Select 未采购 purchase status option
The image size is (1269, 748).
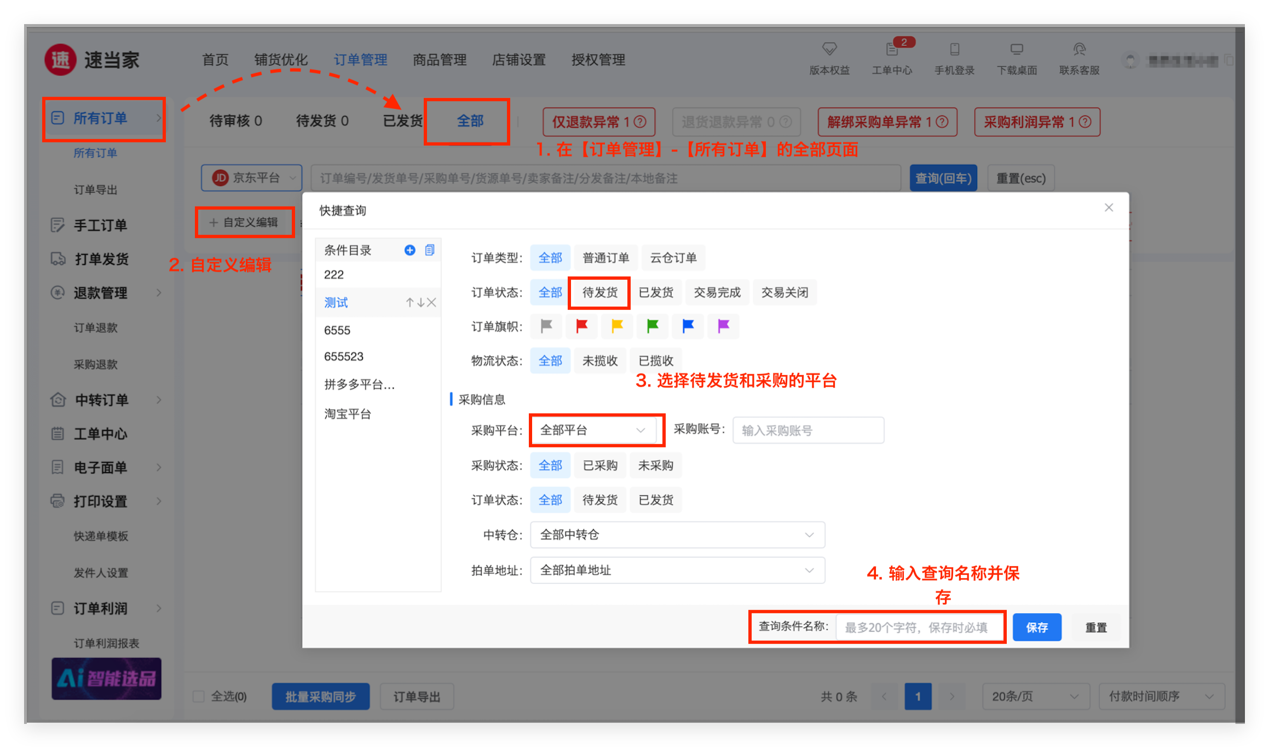click(655, 465)
